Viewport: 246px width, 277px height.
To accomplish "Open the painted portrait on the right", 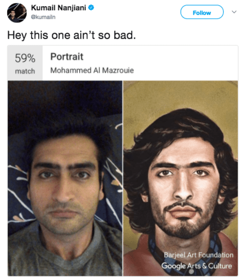I will pos(180,178).
